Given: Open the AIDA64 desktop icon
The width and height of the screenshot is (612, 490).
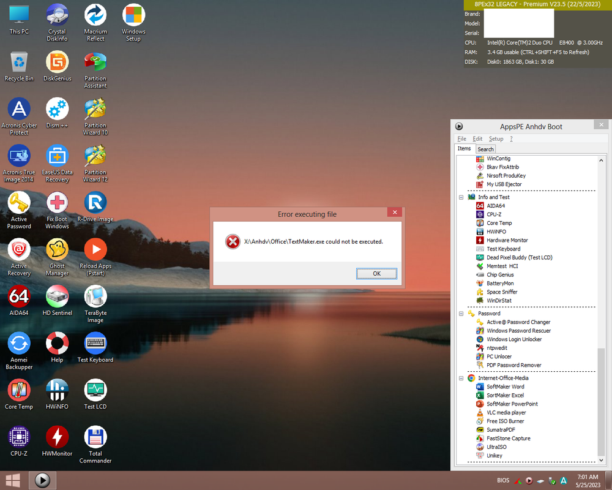Looking at the screenshot, I should 19,301.
